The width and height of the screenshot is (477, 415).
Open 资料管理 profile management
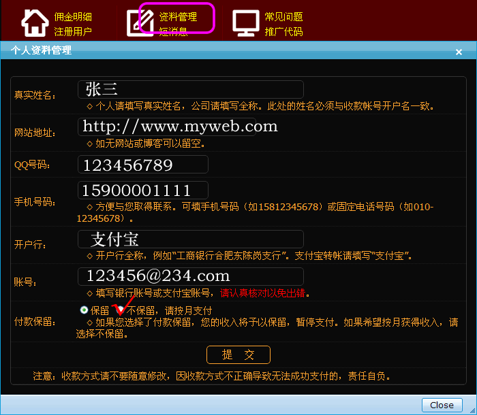(178, 17)
